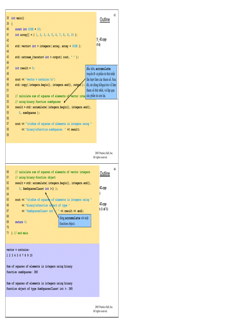Click the Outline heading on slide 45
This screenshot has width=237, height=327.
coord(105,20)
